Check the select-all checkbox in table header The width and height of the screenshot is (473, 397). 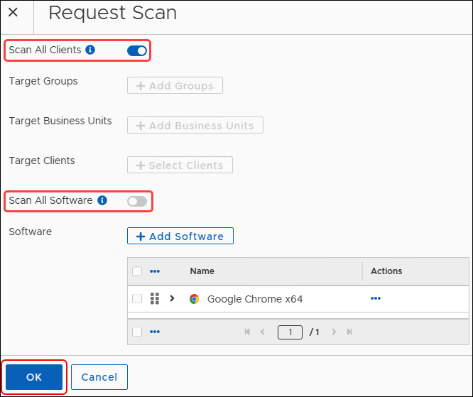pyautogui.click(x=137, y=271)
